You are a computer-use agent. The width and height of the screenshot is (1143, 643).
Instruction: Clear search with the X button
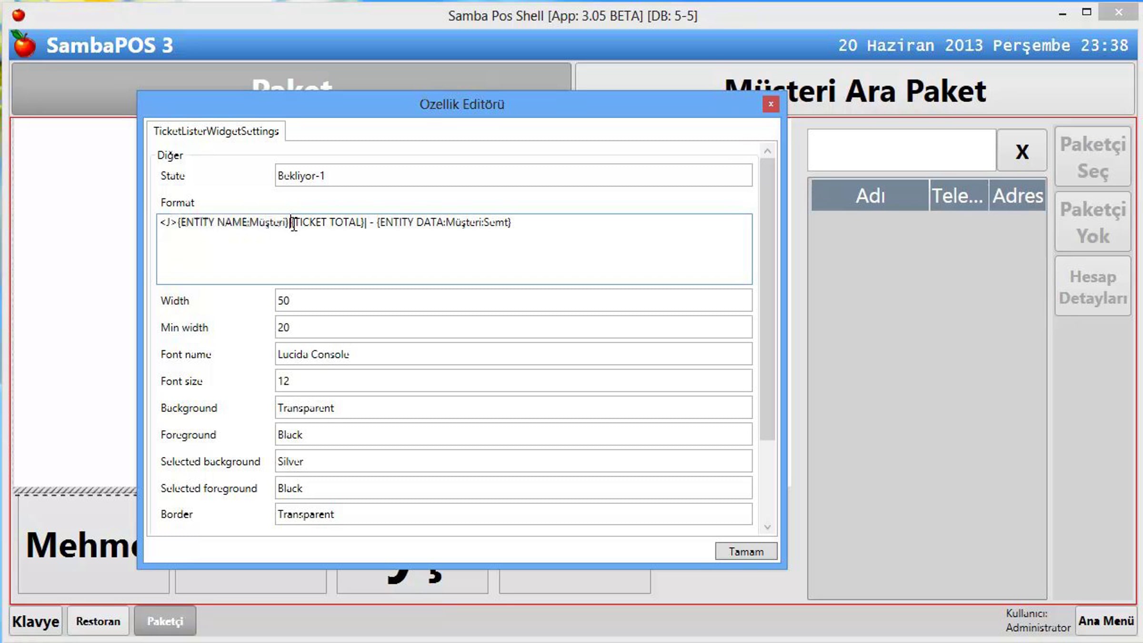click(1022, 151)
